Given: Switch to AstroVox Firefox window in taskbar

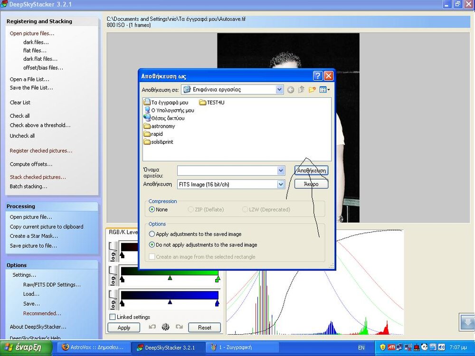Looking at the screenshot, I should click(94, 347).
